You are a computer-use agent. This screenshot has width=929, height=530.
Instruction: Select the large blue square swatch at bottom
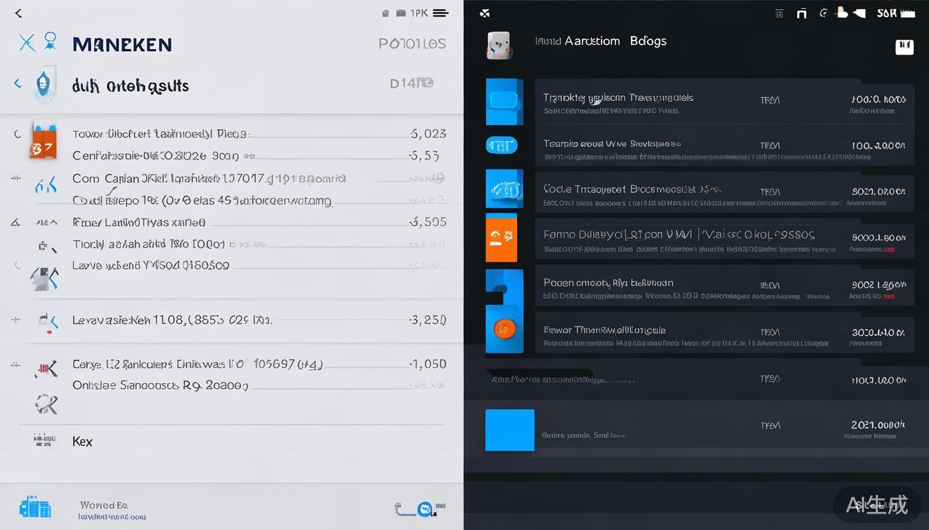coord(509,430)
